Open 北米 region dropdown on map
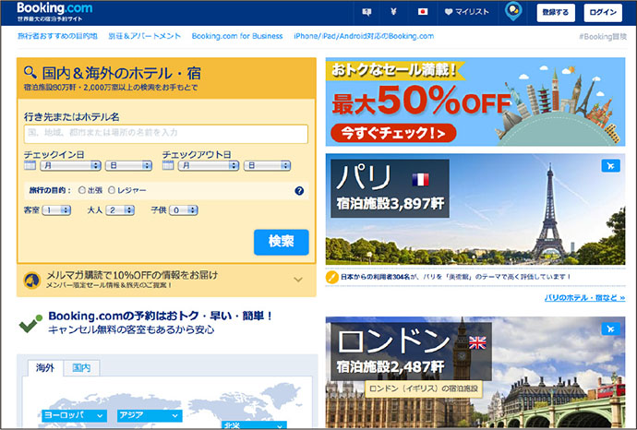The height and width of the screenshot is (430, 637). coord(254,425)
